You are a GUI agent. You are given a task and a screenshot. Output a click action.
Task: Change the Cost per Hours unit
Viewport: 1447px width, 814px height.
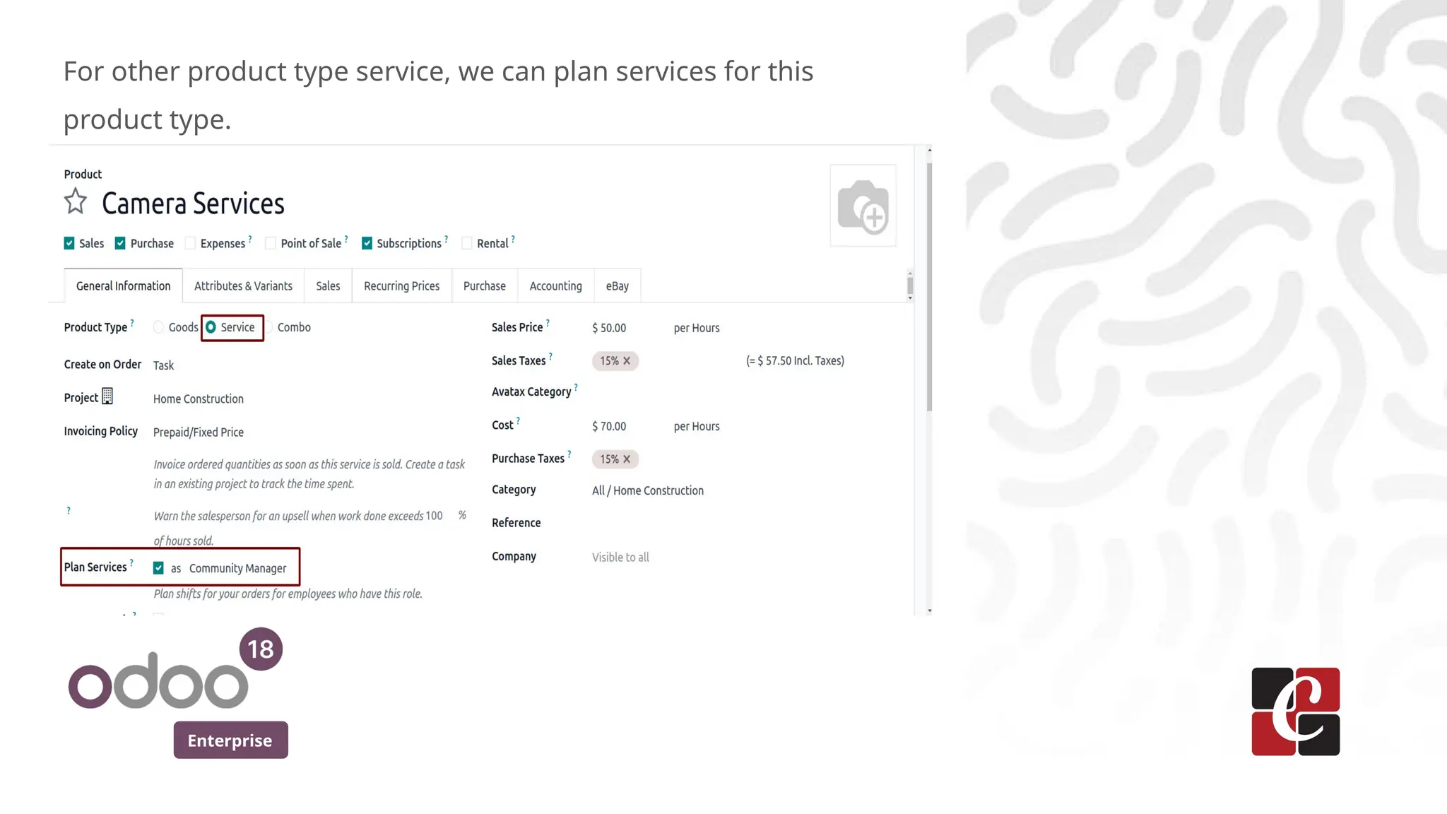697,426
